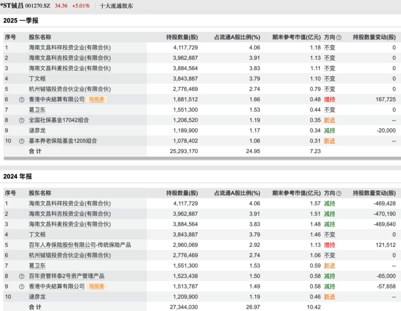
Task: Open 百年人寿保险股份有限公司-传统保险产品 shareholder link
Action: (80, 245)
